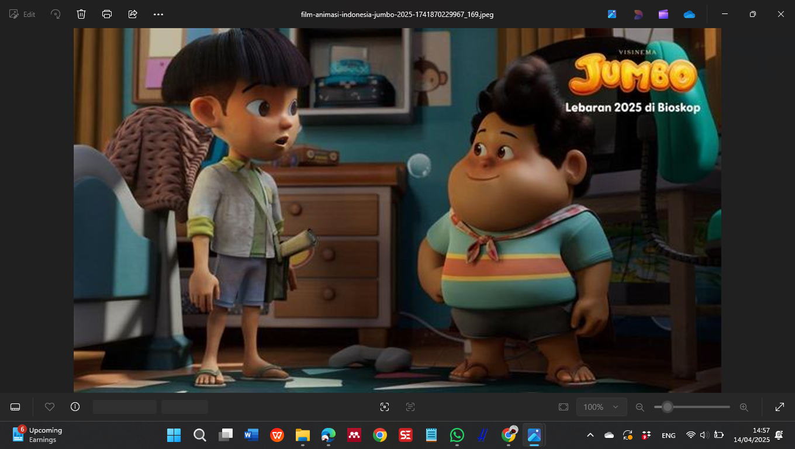Click the red notification tray icon
The image size is (795, 449).
pyautogui.click(x=647, y=435)
